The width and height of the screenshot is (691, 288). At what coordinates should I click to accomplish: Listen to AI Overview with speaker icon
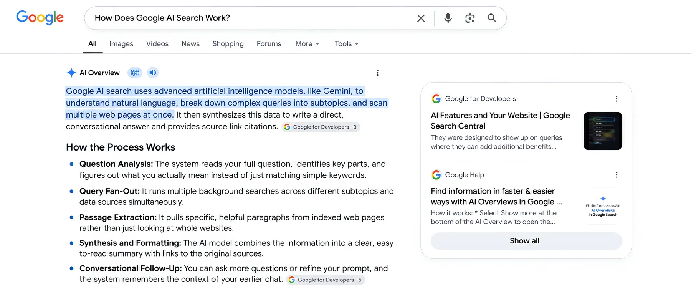pyautogui.click(x=153, y=73)
